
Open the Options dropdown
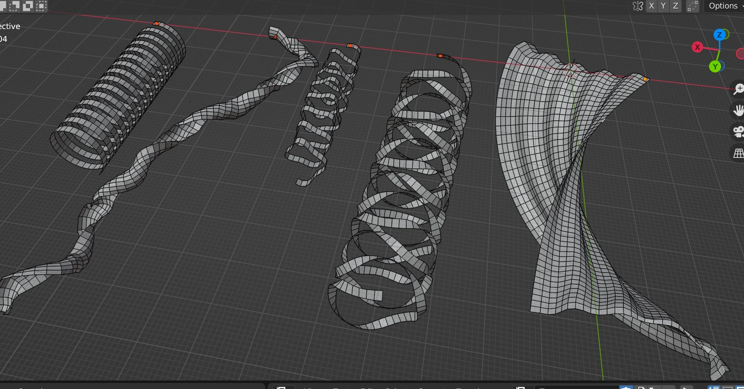click(723, 6)
